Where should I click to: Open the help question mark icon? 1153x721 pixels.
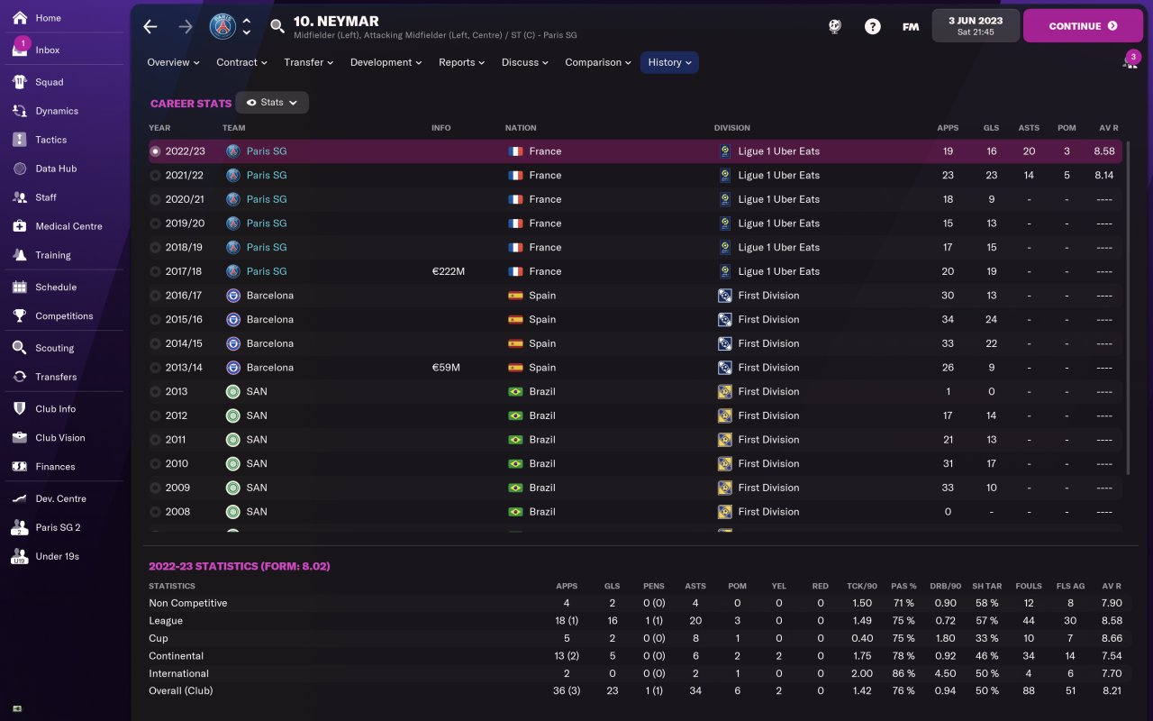click(x=872, y=26)
